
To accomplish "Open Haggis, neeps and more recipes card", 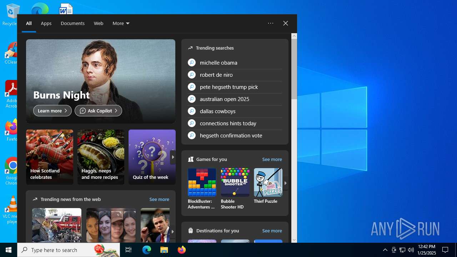I will pos(101,157).
